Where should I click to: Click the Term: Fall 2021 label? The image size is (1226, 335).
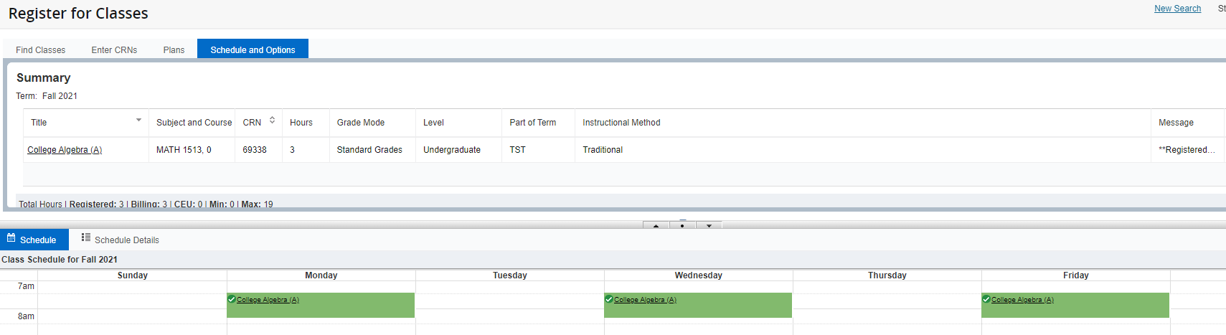click(x=47, y=96)
